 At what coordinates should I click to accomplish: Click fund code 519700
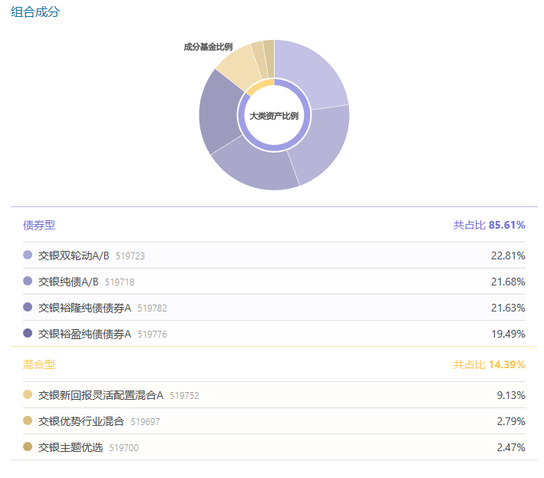pos(124,447)
